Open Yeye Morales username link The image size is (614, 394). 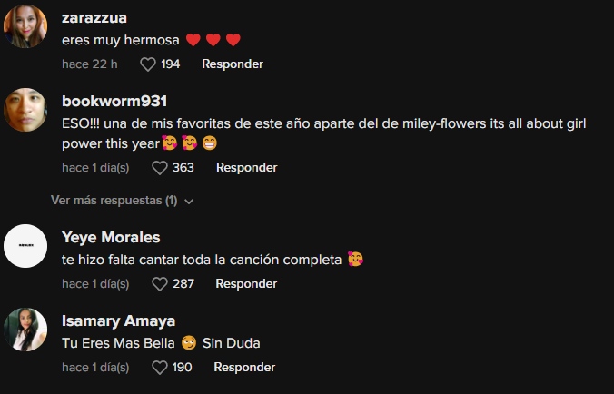pos(111,238)
